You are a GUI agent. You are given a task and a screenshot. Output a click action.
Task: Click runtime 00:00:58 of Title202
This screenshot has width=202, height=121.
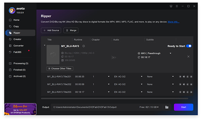tap(79, 84)
